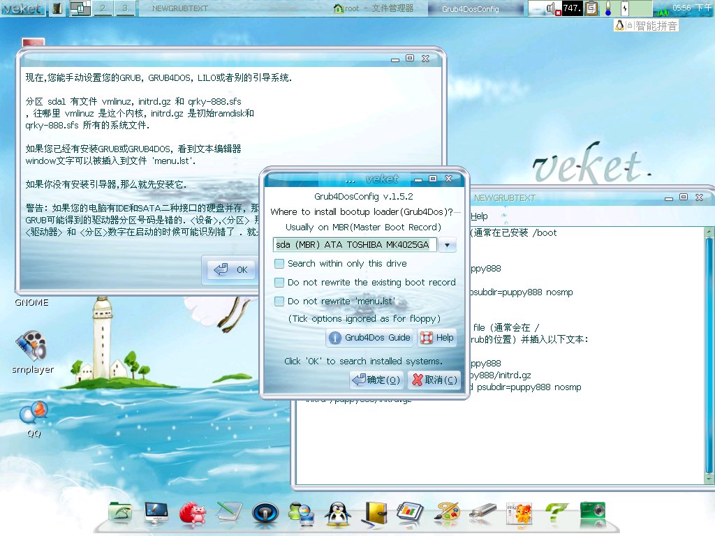Open the green folder file manager dock icon
The image size is (715, 536).
coord(120,512)
